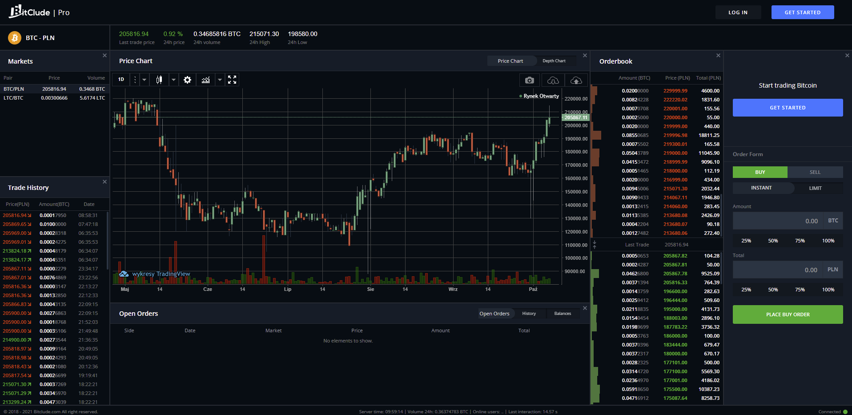The width and height of the screenshot is (852, 415).
Task: Click the candlestick chart style icon
Action: pos(159,80)
